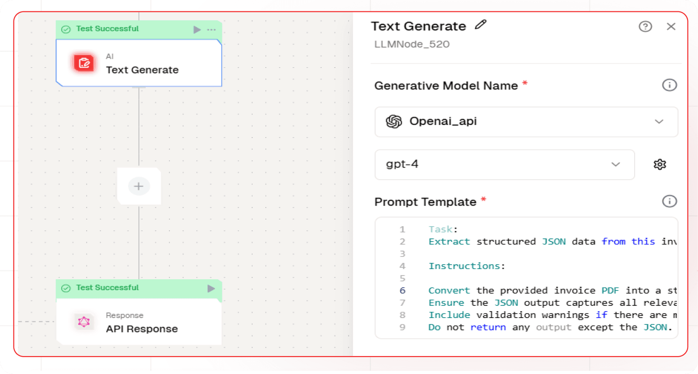Click Test Successful check icon on API Response

click(66, 288)
